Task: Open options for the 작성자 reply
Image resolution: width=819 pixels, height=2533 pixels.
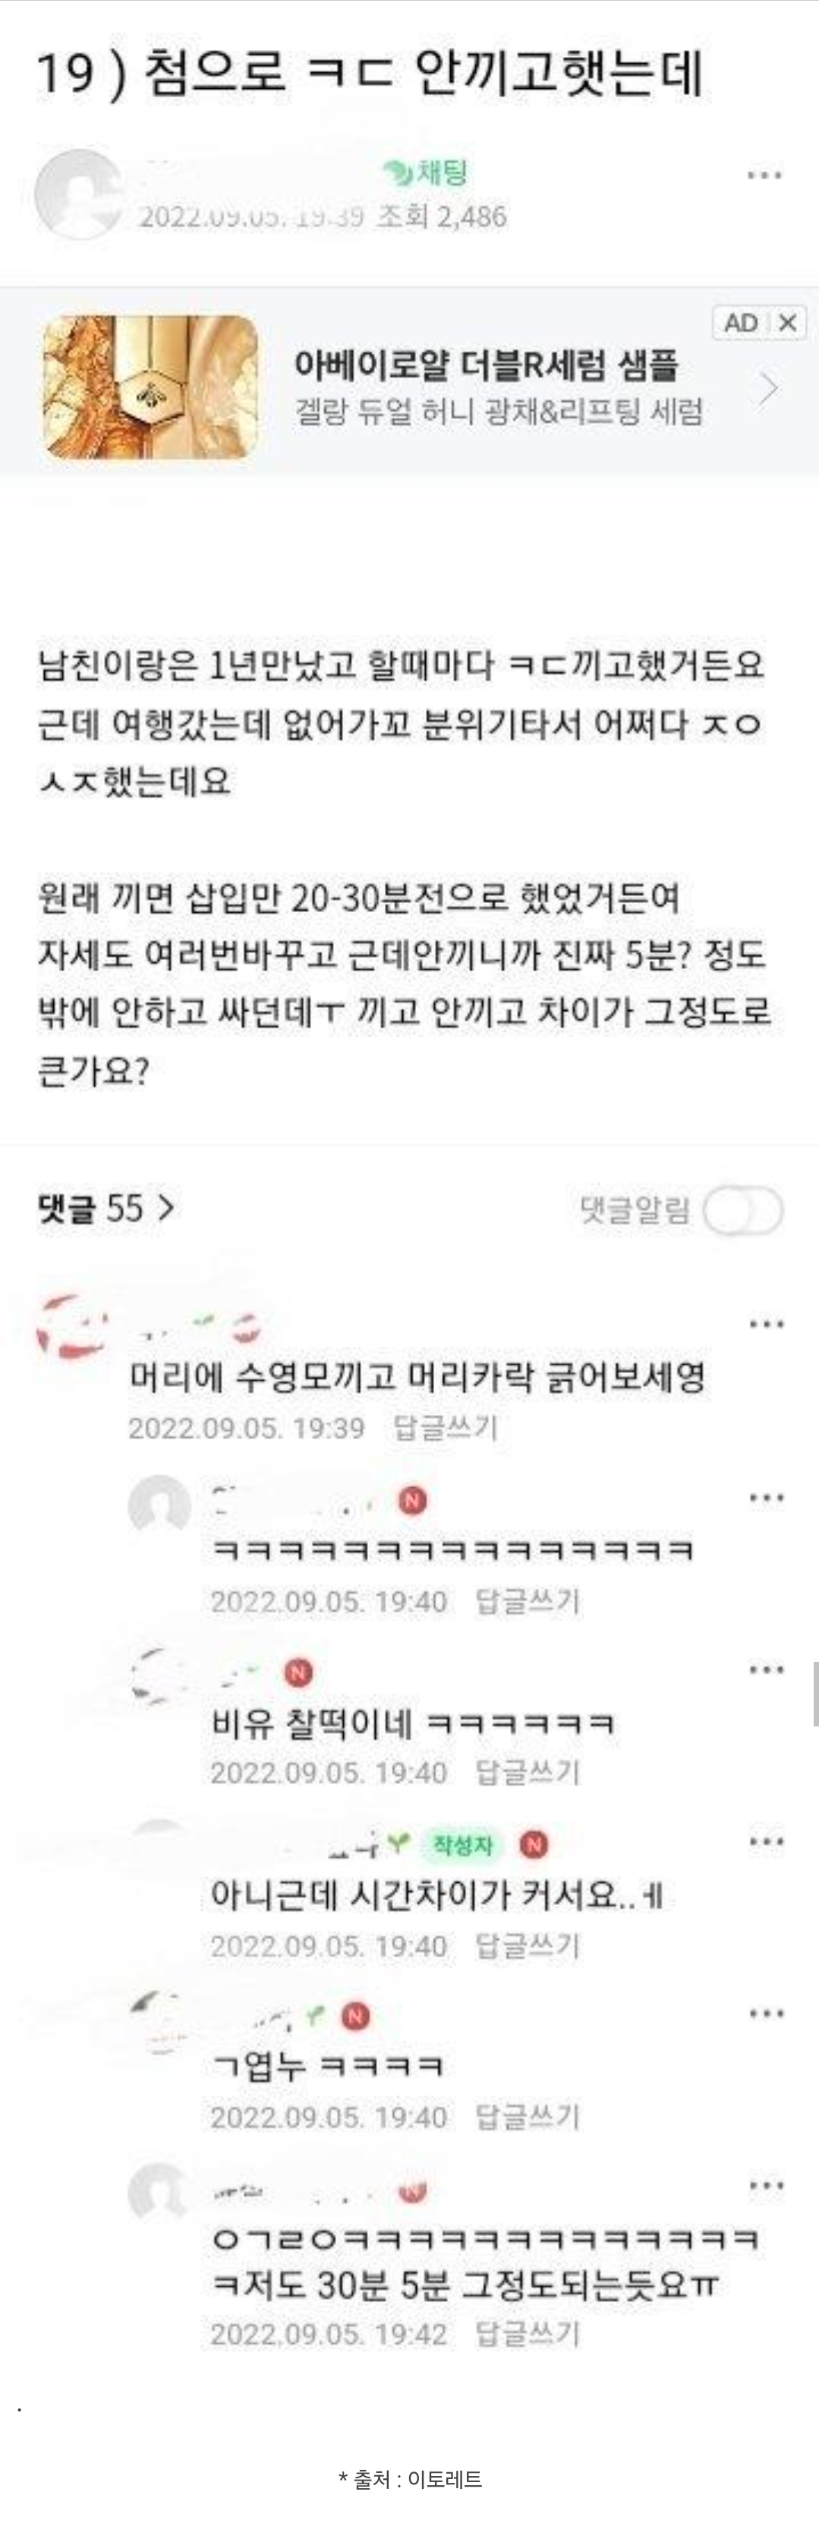Action: 766,1841
